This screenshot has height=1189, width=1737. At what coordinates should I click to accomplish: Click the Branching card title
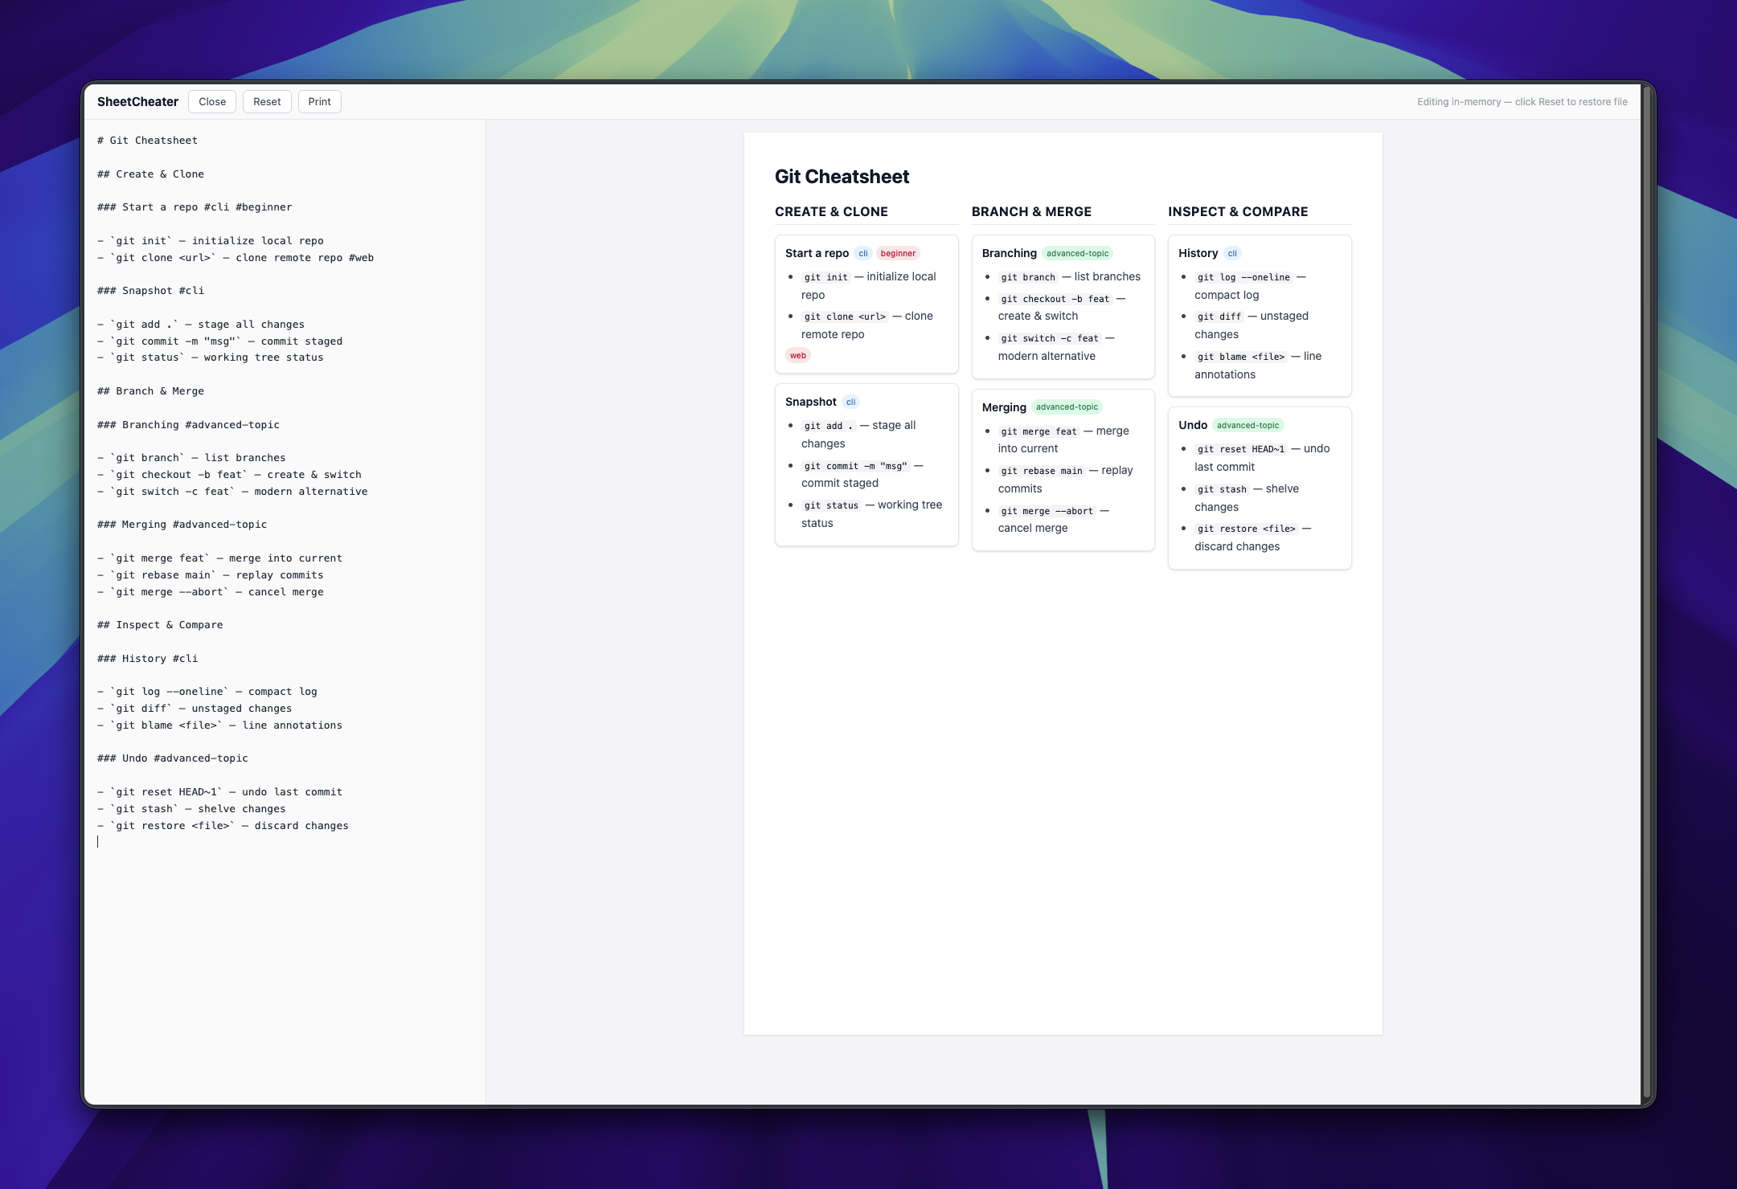pyautogui.click(x=1010, y=253)
